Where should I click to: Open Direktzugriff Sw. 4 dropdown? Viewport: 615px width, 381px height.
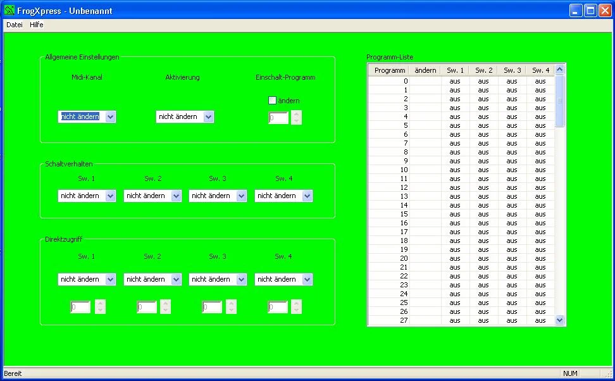283,279
